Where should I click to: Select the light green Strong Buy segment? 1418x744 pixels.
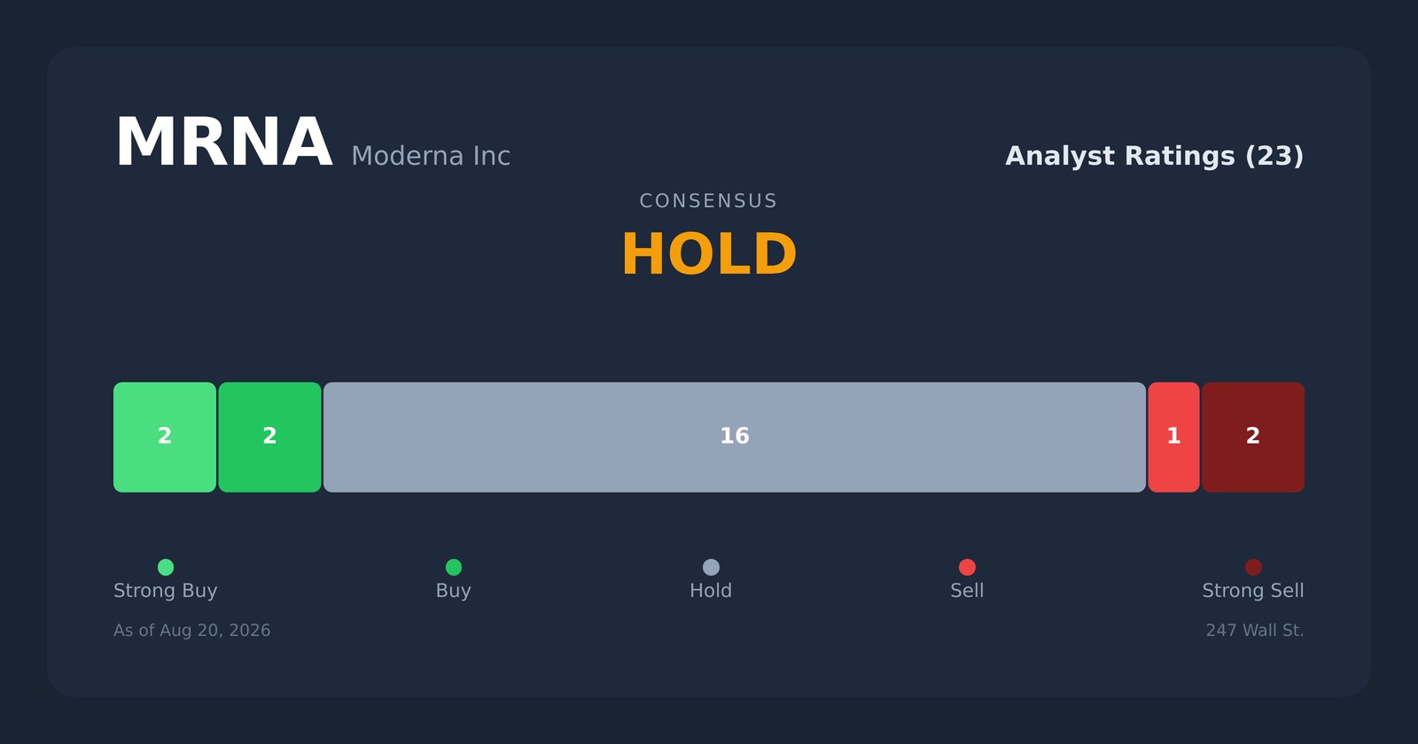pos(165,437)
